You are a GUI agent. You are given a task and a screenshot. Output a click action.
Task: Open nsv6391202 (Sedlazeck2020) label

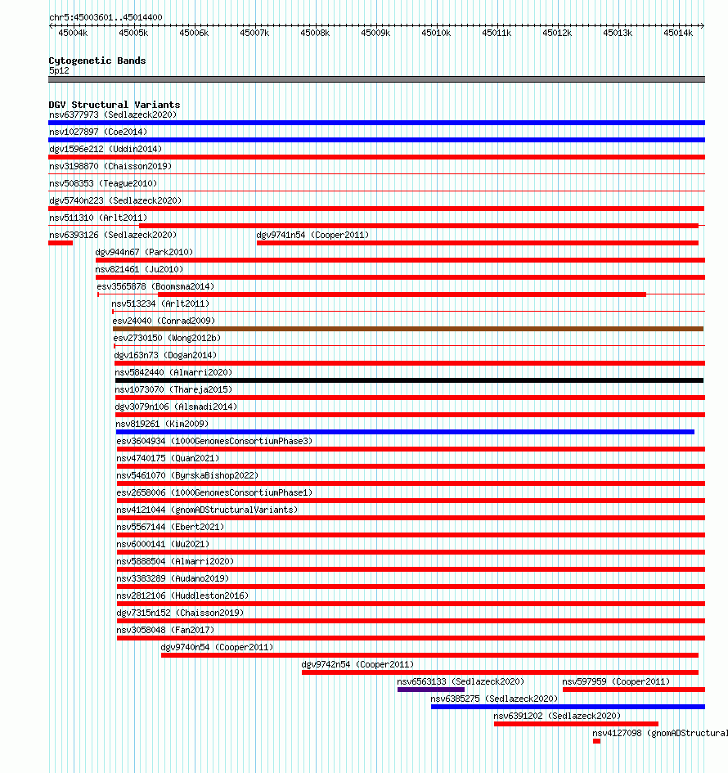tap(558, 717)
